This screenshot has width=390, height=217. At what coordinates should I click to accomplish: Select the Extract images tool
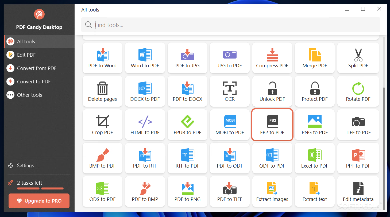point(272,192)
